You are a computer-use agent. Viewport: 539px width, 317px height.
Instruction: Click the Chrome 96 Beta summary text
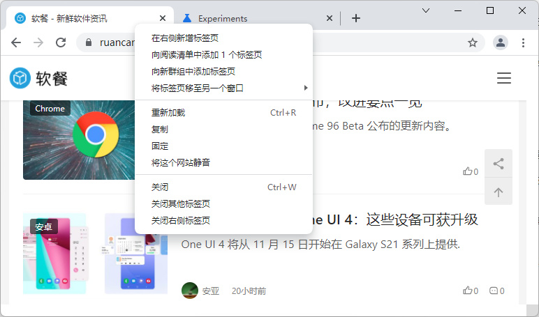(x=382, y=126)
